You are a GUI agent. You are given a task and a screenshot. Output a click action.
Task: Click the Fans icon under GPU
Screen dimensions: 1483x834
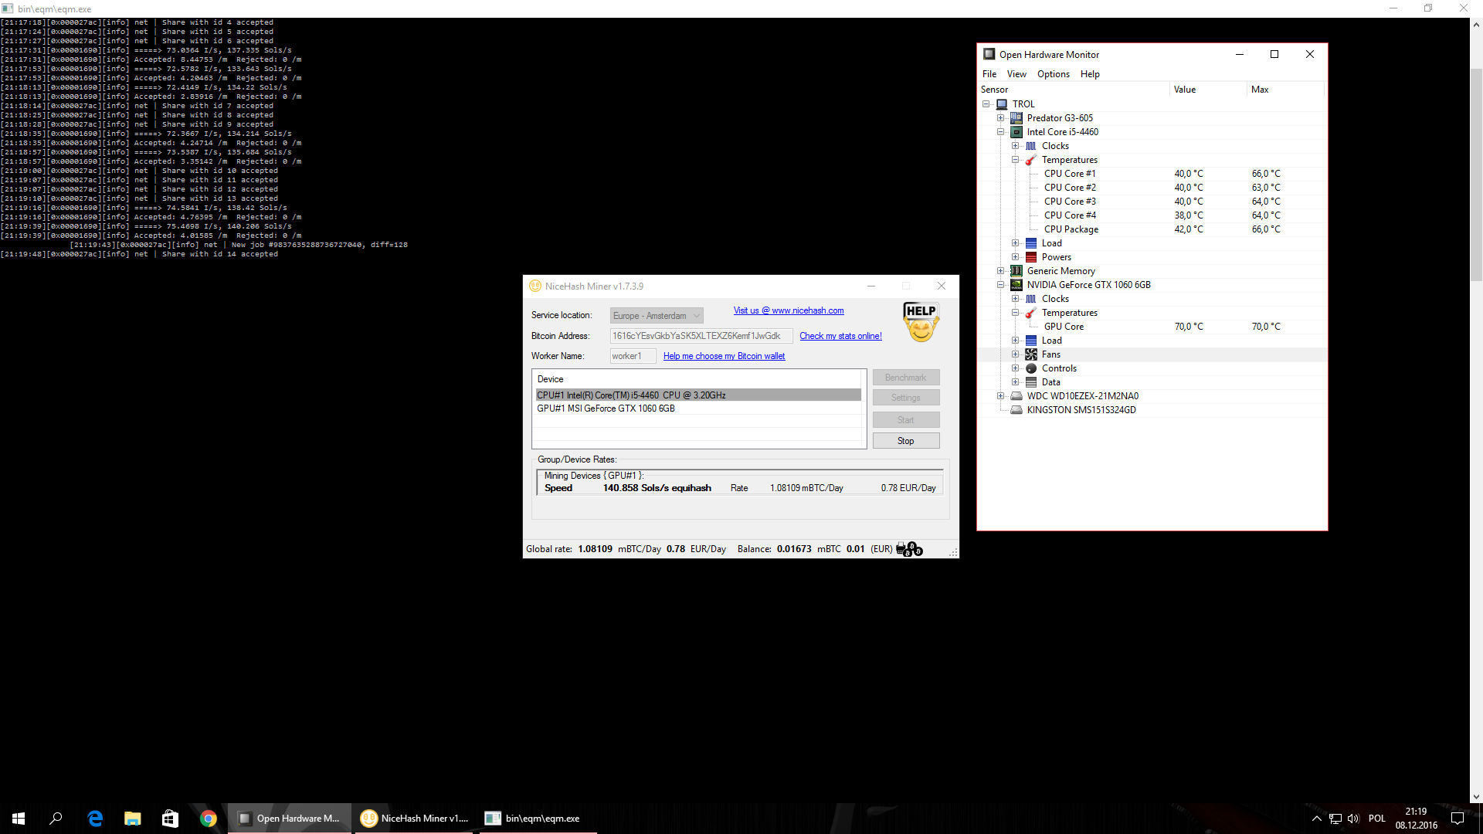pos(1031,354)
